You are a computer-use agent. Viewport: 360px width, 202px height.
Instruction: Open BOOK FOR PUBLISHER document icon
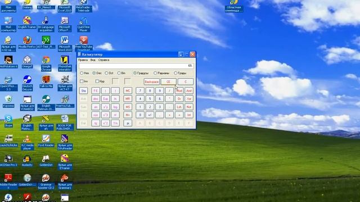tap(65, 122)
